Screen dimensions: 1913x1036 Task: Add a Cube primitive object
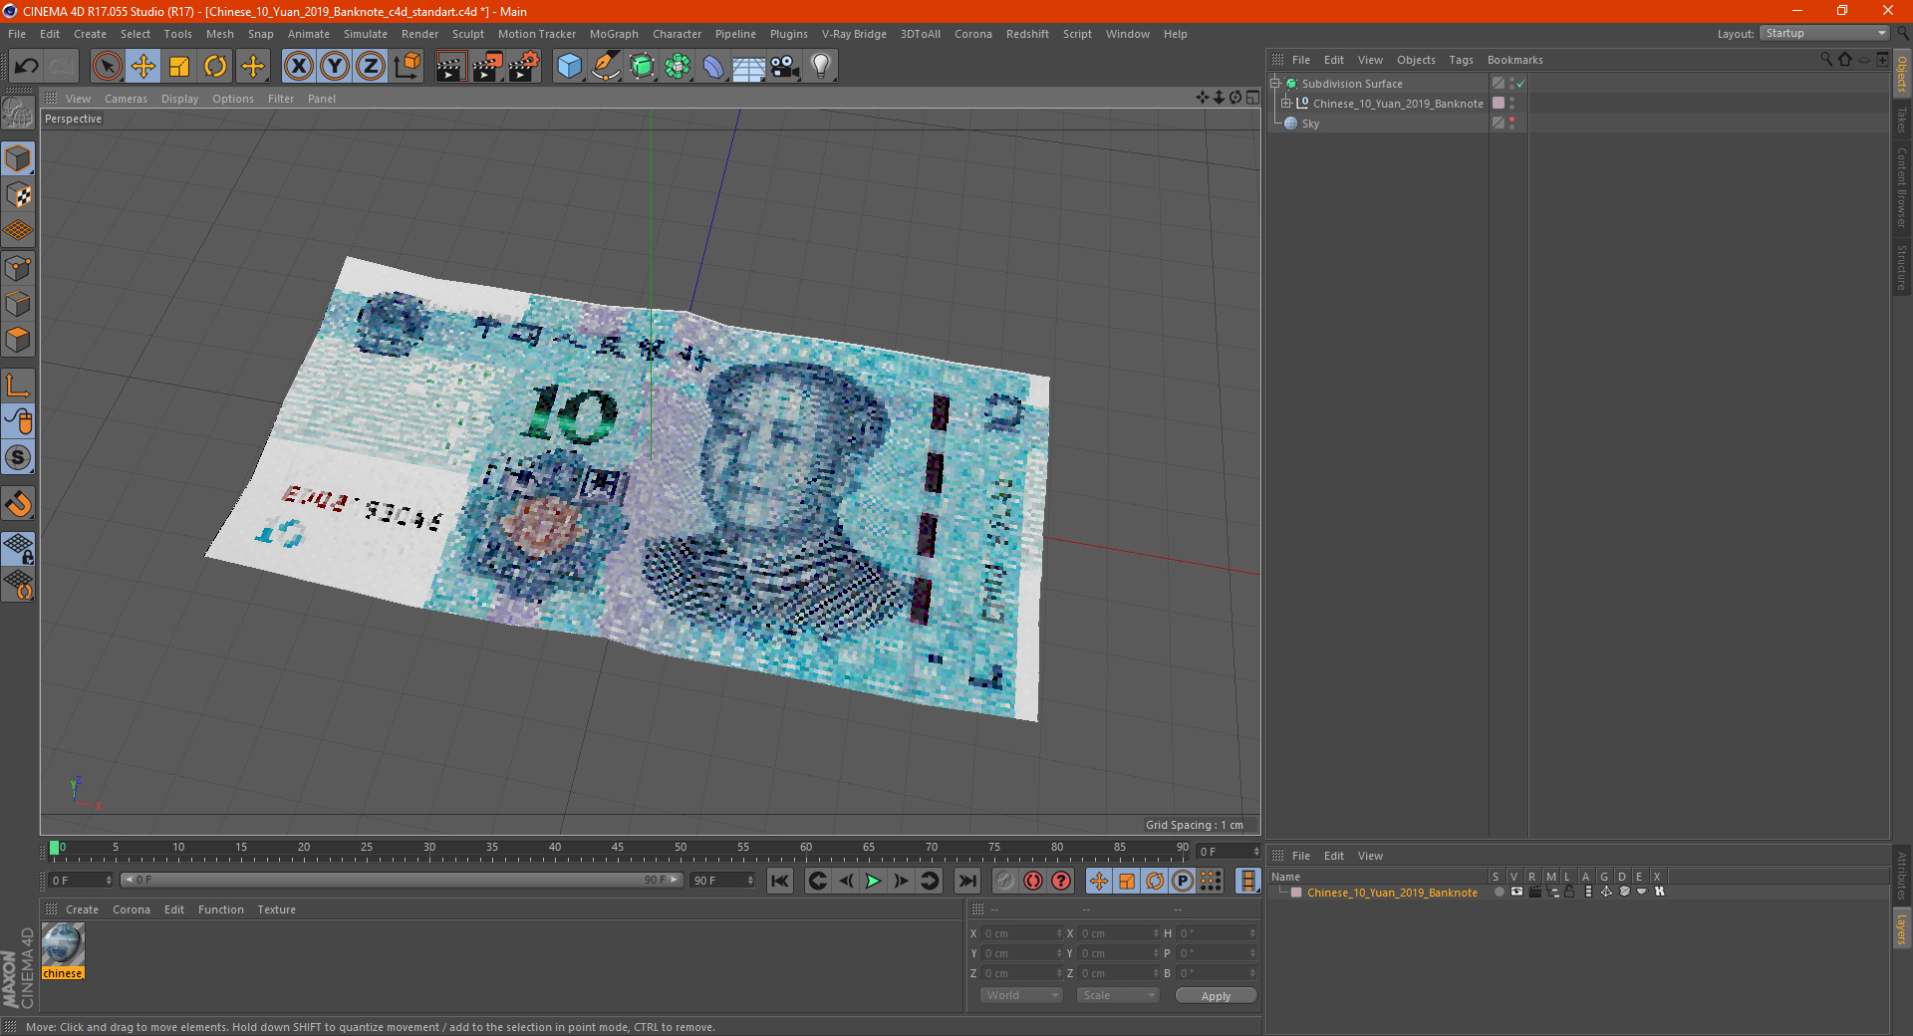(569, 67)
